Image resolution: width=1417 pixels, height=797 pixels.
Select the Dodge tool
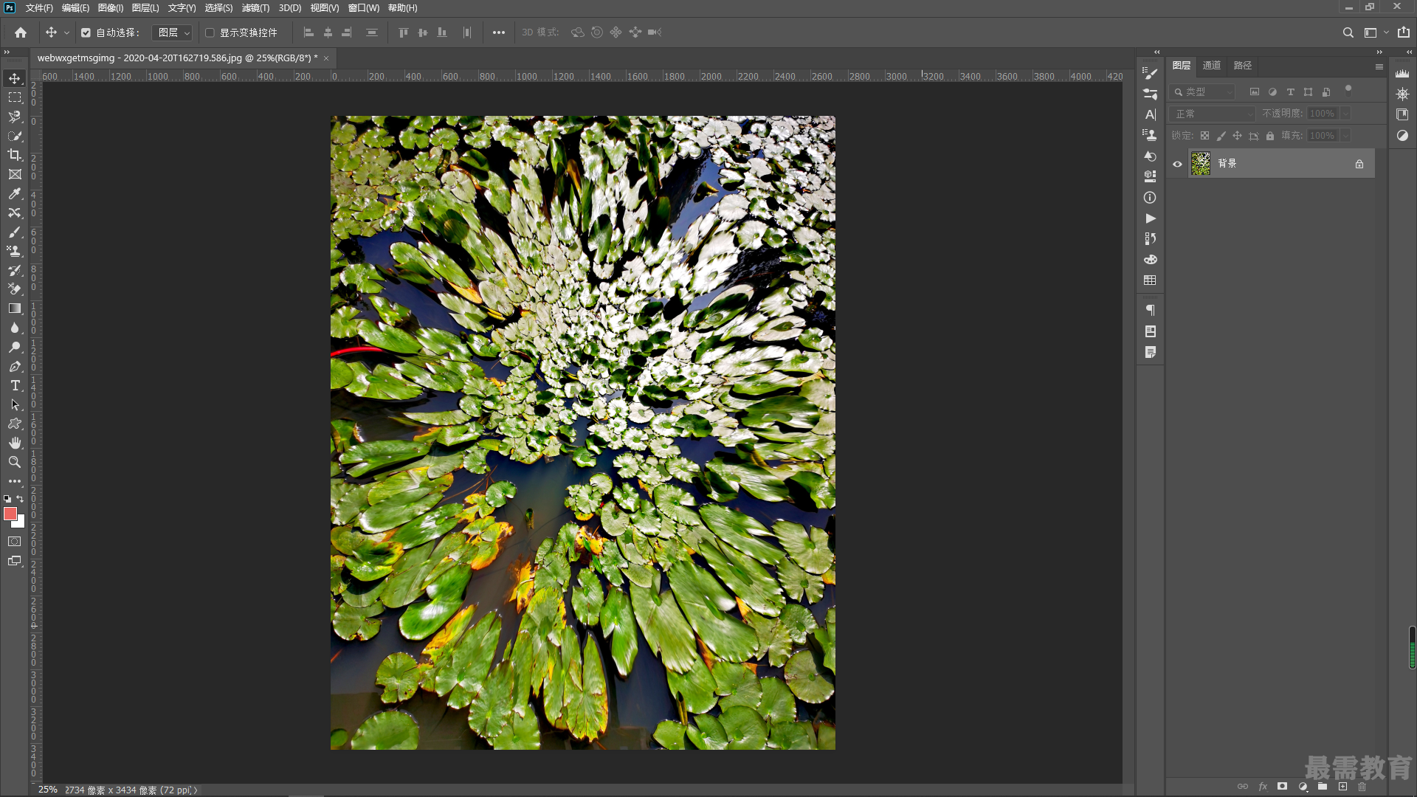coord(15,347)
